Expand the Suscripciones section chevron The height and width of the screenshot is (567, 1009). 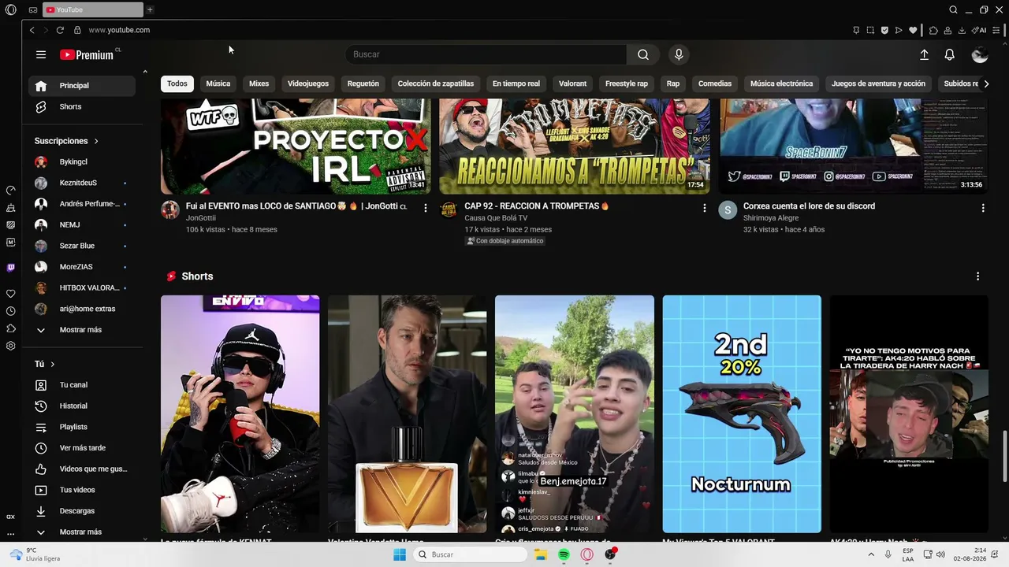(x=96, y=141)
